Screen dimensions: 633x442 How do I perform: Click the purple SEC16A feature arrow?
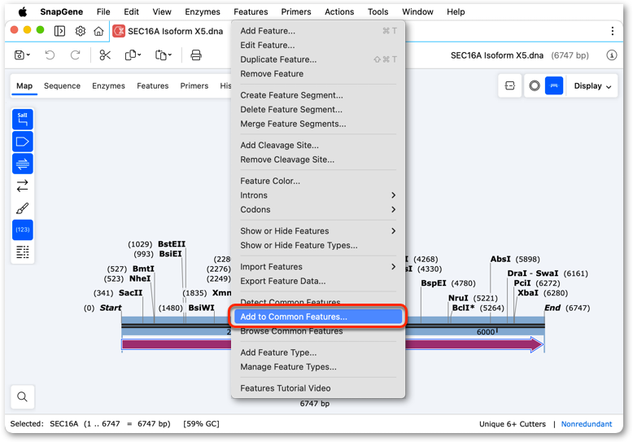[177, 344]
